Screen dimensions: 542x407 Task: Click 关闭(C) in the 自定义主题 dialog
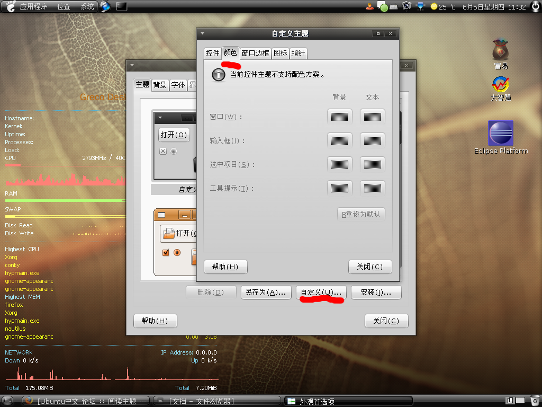[370, 267]
